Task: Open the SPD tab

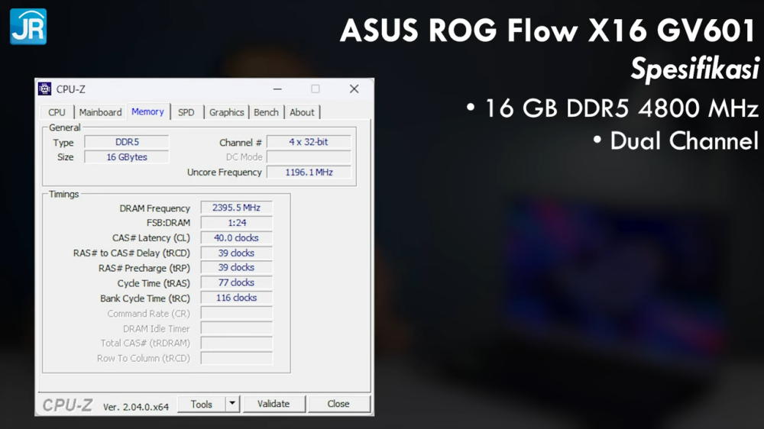Action: (186, 112)
